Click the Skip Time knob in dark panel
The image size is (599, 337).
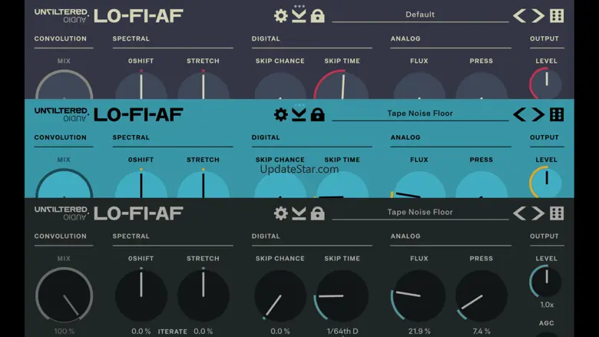tap(342, 296)
